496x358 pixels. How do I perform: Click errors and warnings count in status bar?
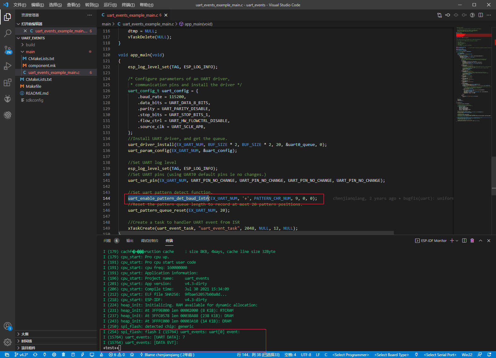pos(117,355)
